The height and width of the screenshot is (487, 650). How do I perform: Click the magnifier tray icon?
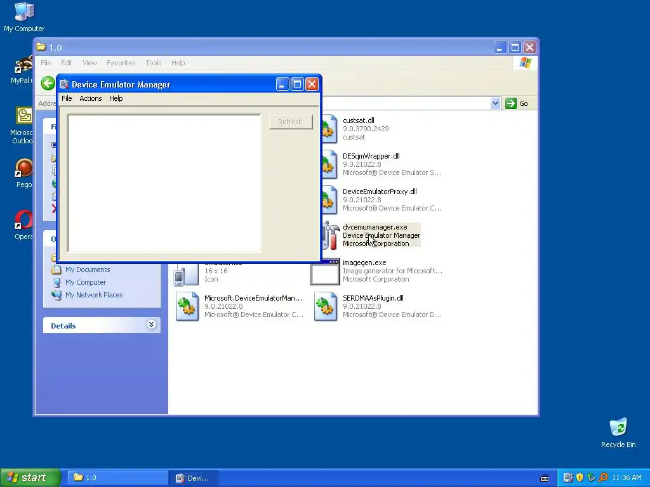[x=603, y=478]
